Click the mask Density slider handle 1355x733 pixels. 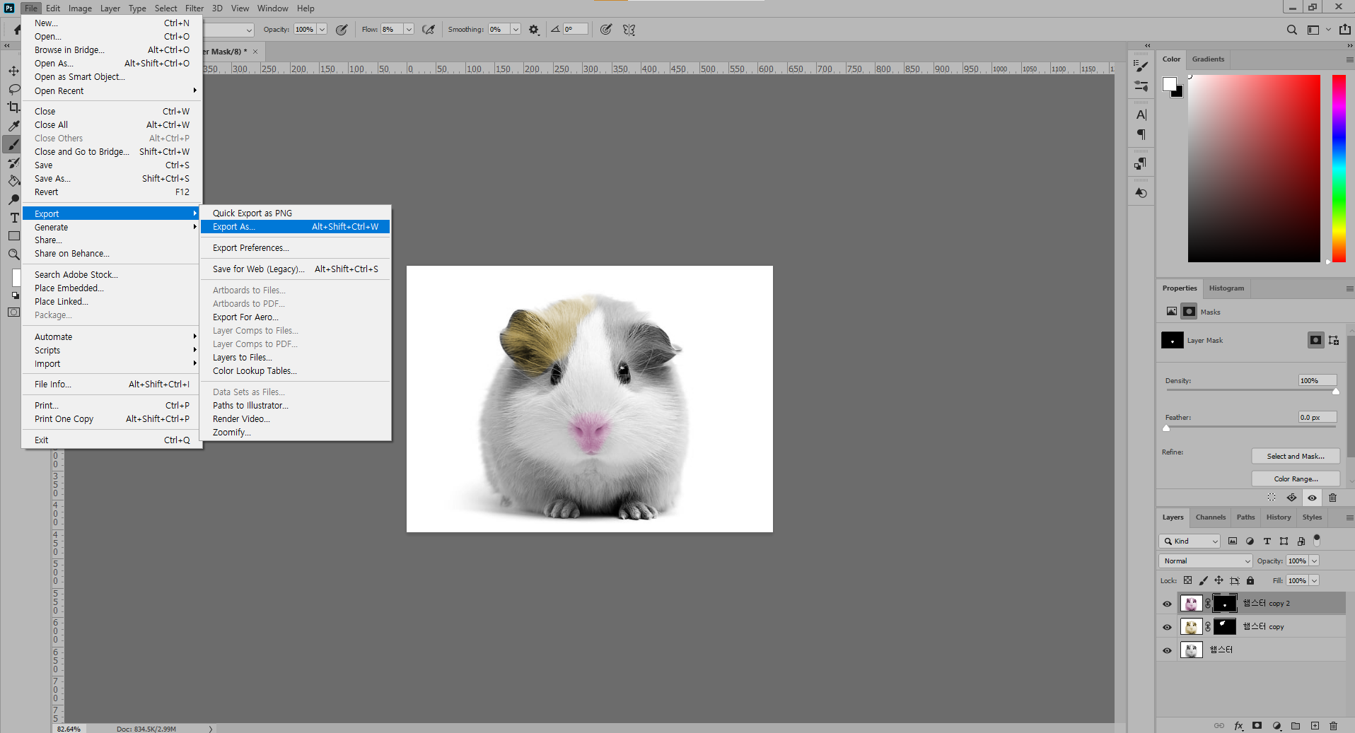click(1336, 392)
